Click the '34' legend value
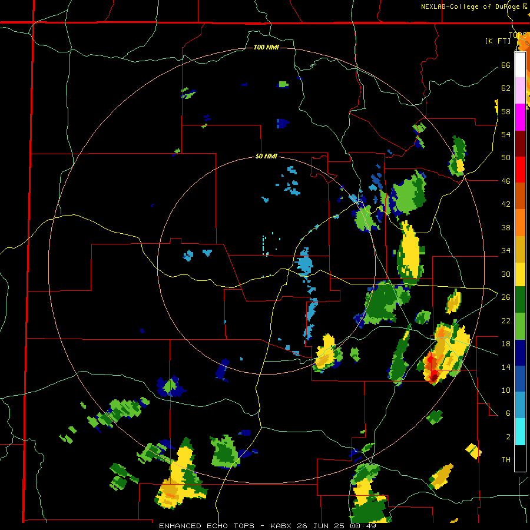The width and height of the screenshot is (530, 530). pyautogui.click(x=506, y=251)
